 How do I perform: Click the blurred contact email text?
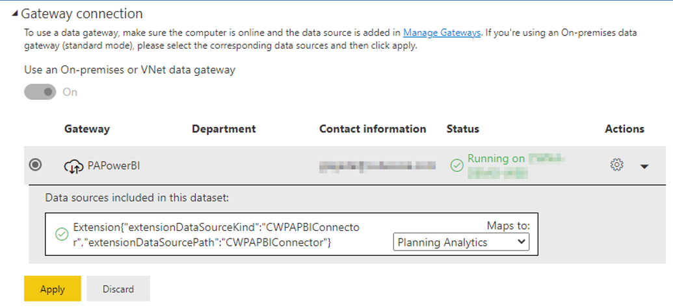pos(377,166)
